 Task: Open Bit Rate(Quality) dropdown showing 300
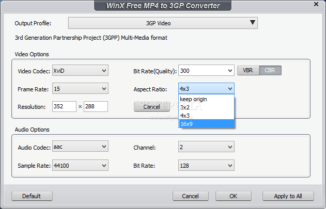206,71
